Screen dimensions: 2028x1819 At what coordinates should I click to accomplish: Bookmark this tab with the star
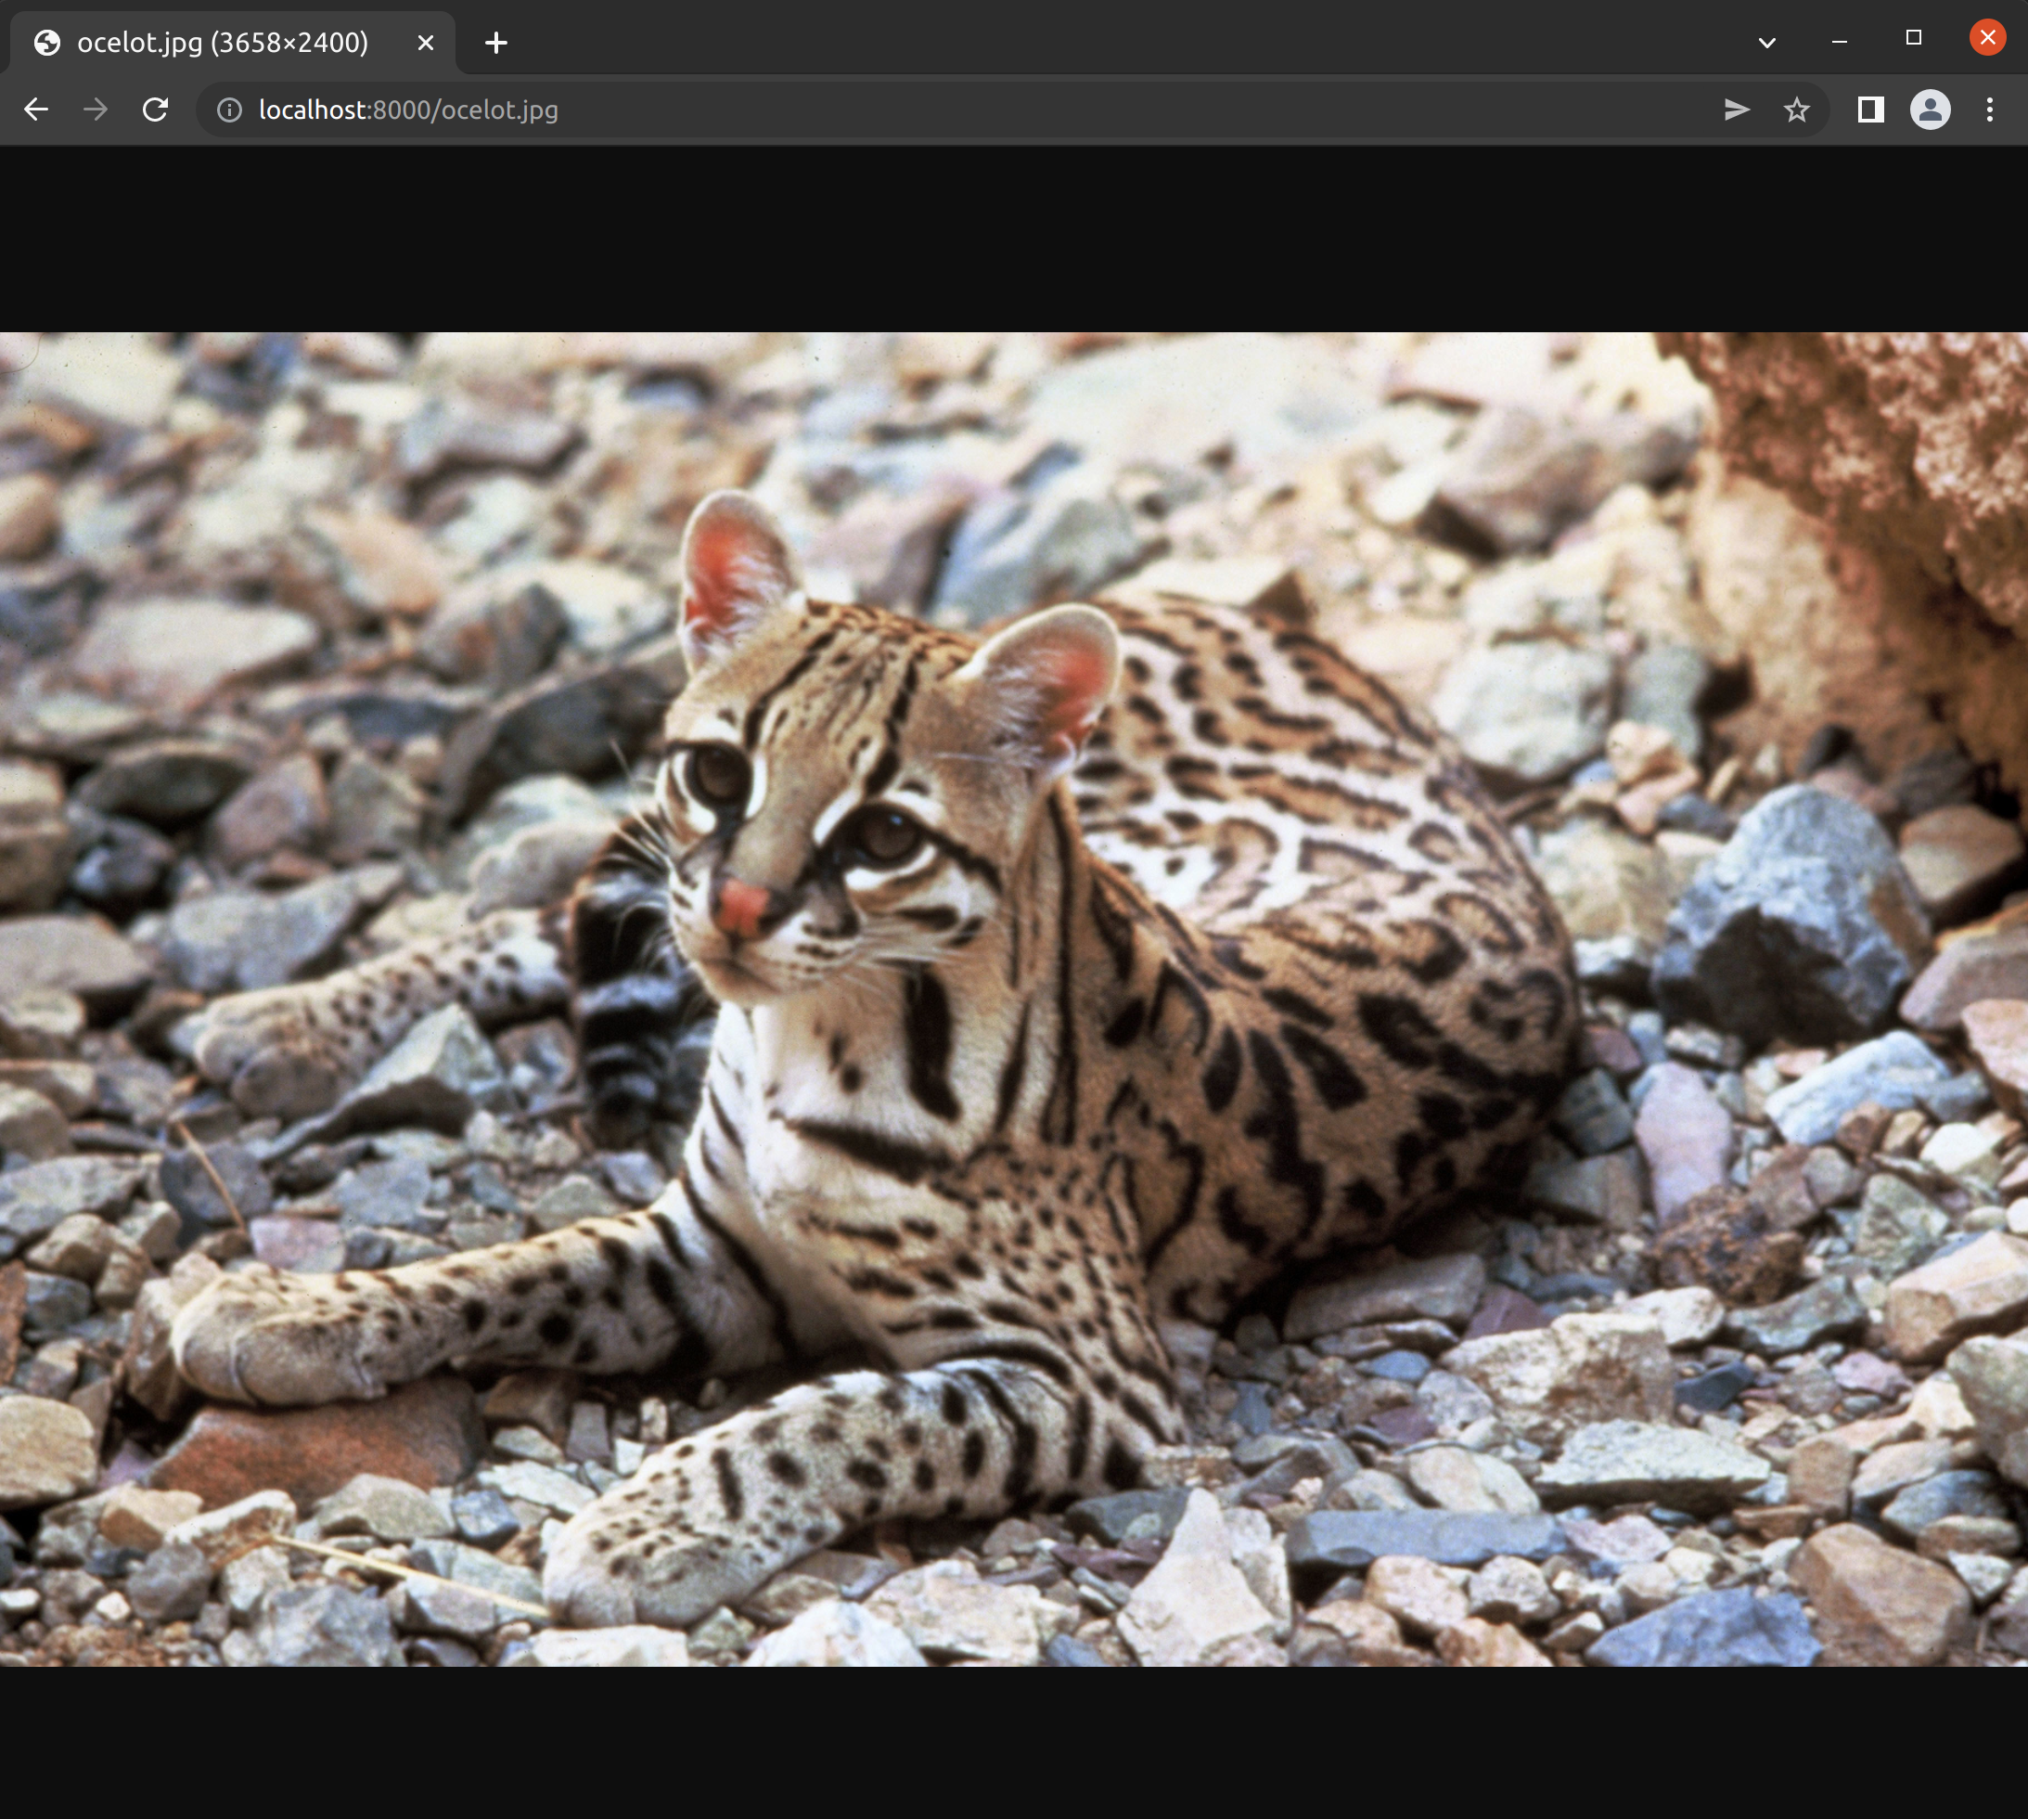[x=1796, y=110]
